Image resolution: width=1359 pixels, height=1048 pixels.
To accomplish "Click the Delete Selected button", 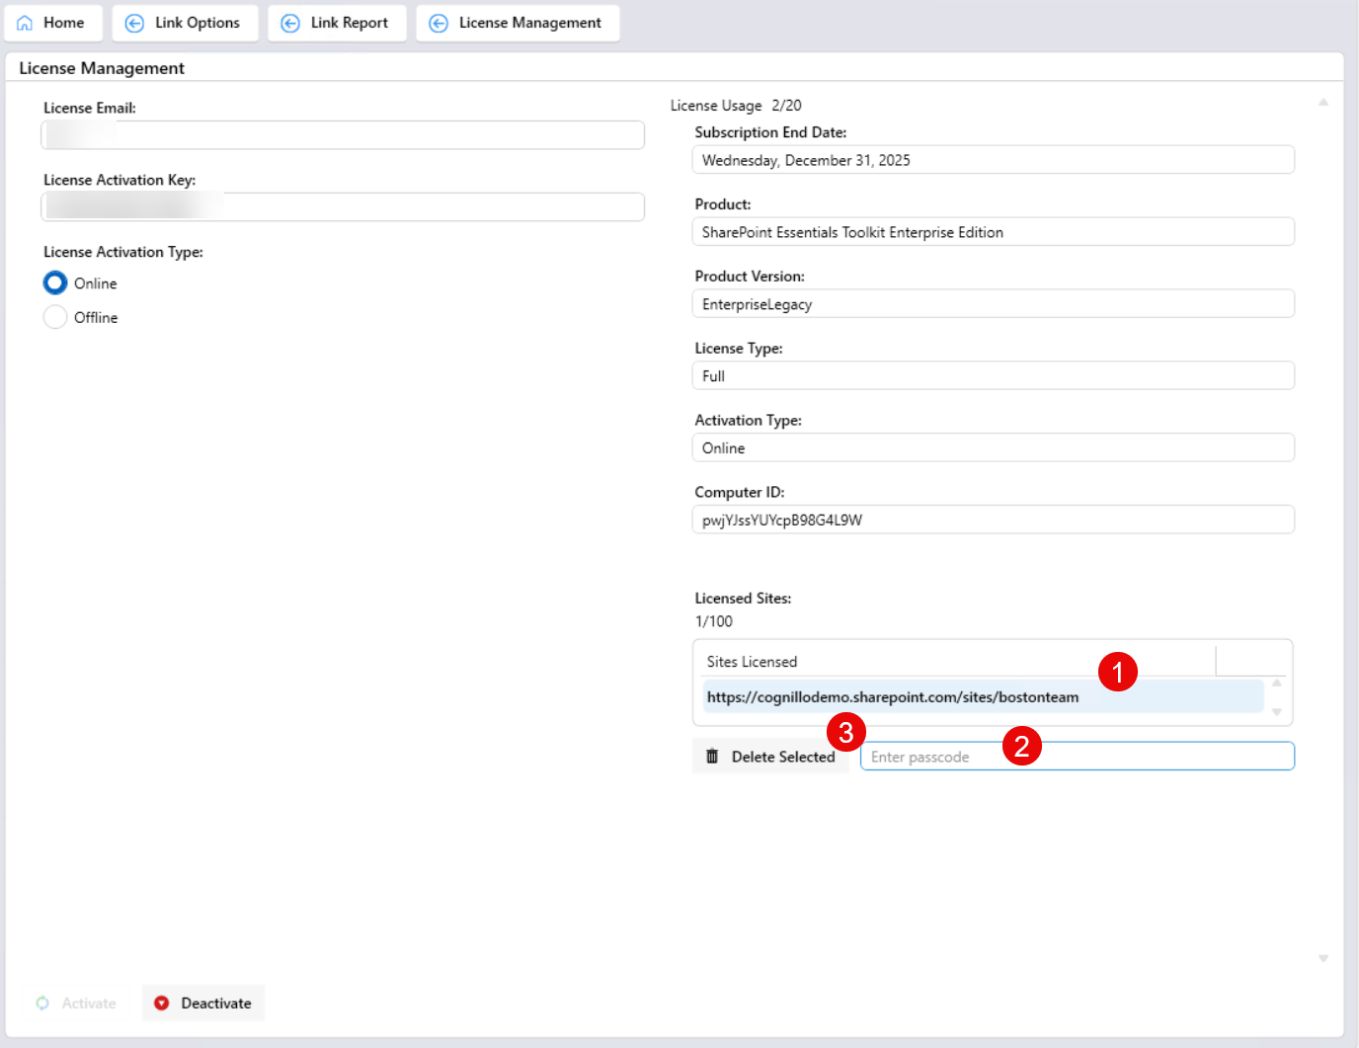I will coord(770,757).
